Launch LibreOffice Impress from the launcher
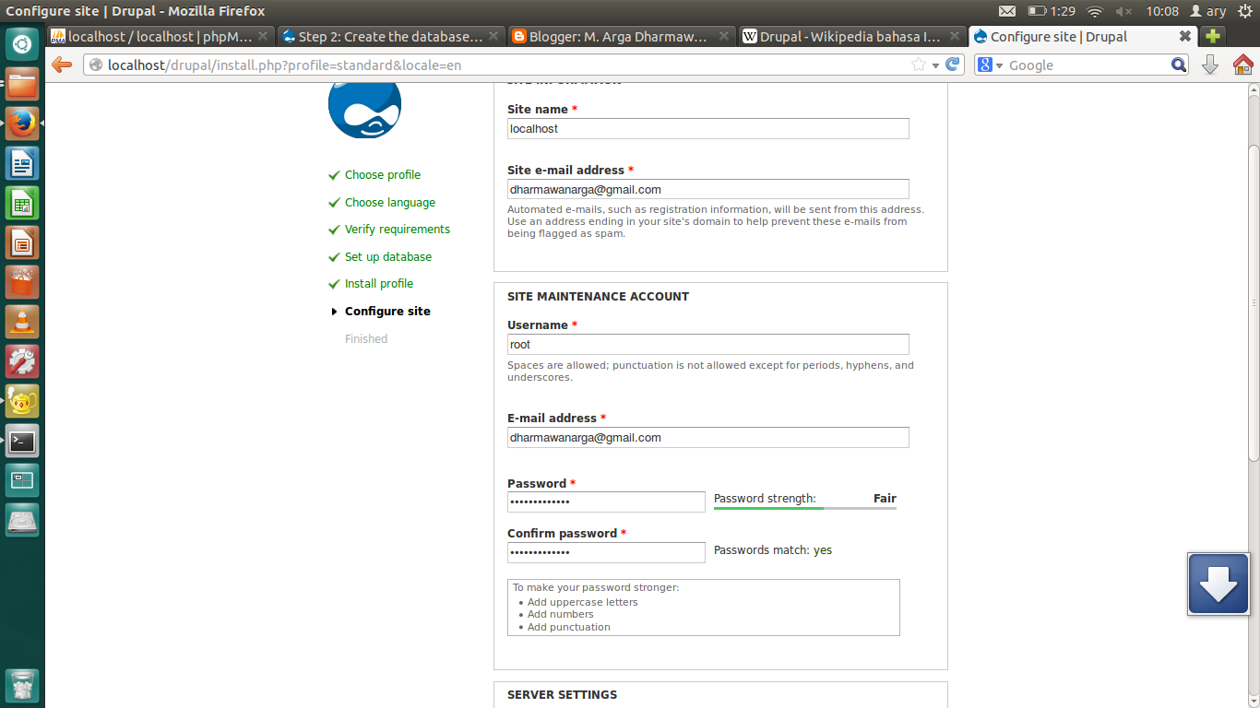Screen dimensions: 1260x708 pos(22,242)
